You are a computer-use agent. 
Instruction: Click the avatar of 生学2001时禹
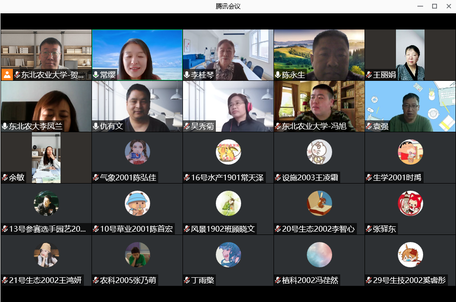[x=410, y=152]
